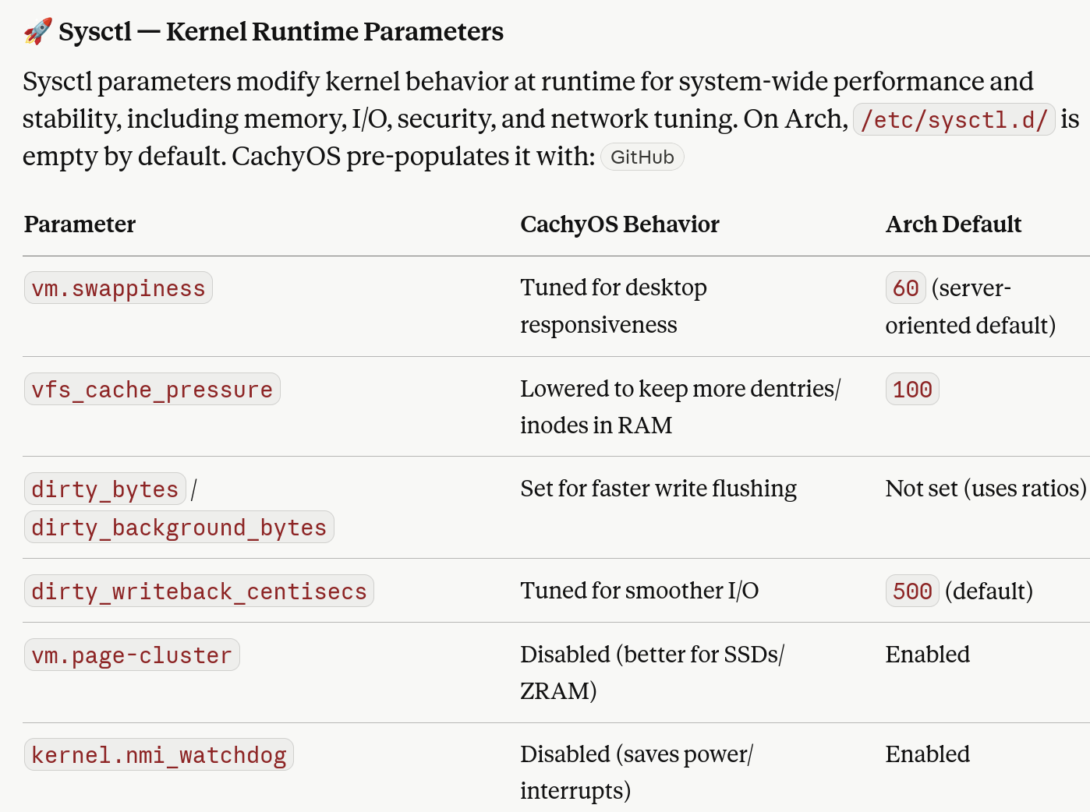
Task: Click the 100 default value code
Action: (912, 389)
